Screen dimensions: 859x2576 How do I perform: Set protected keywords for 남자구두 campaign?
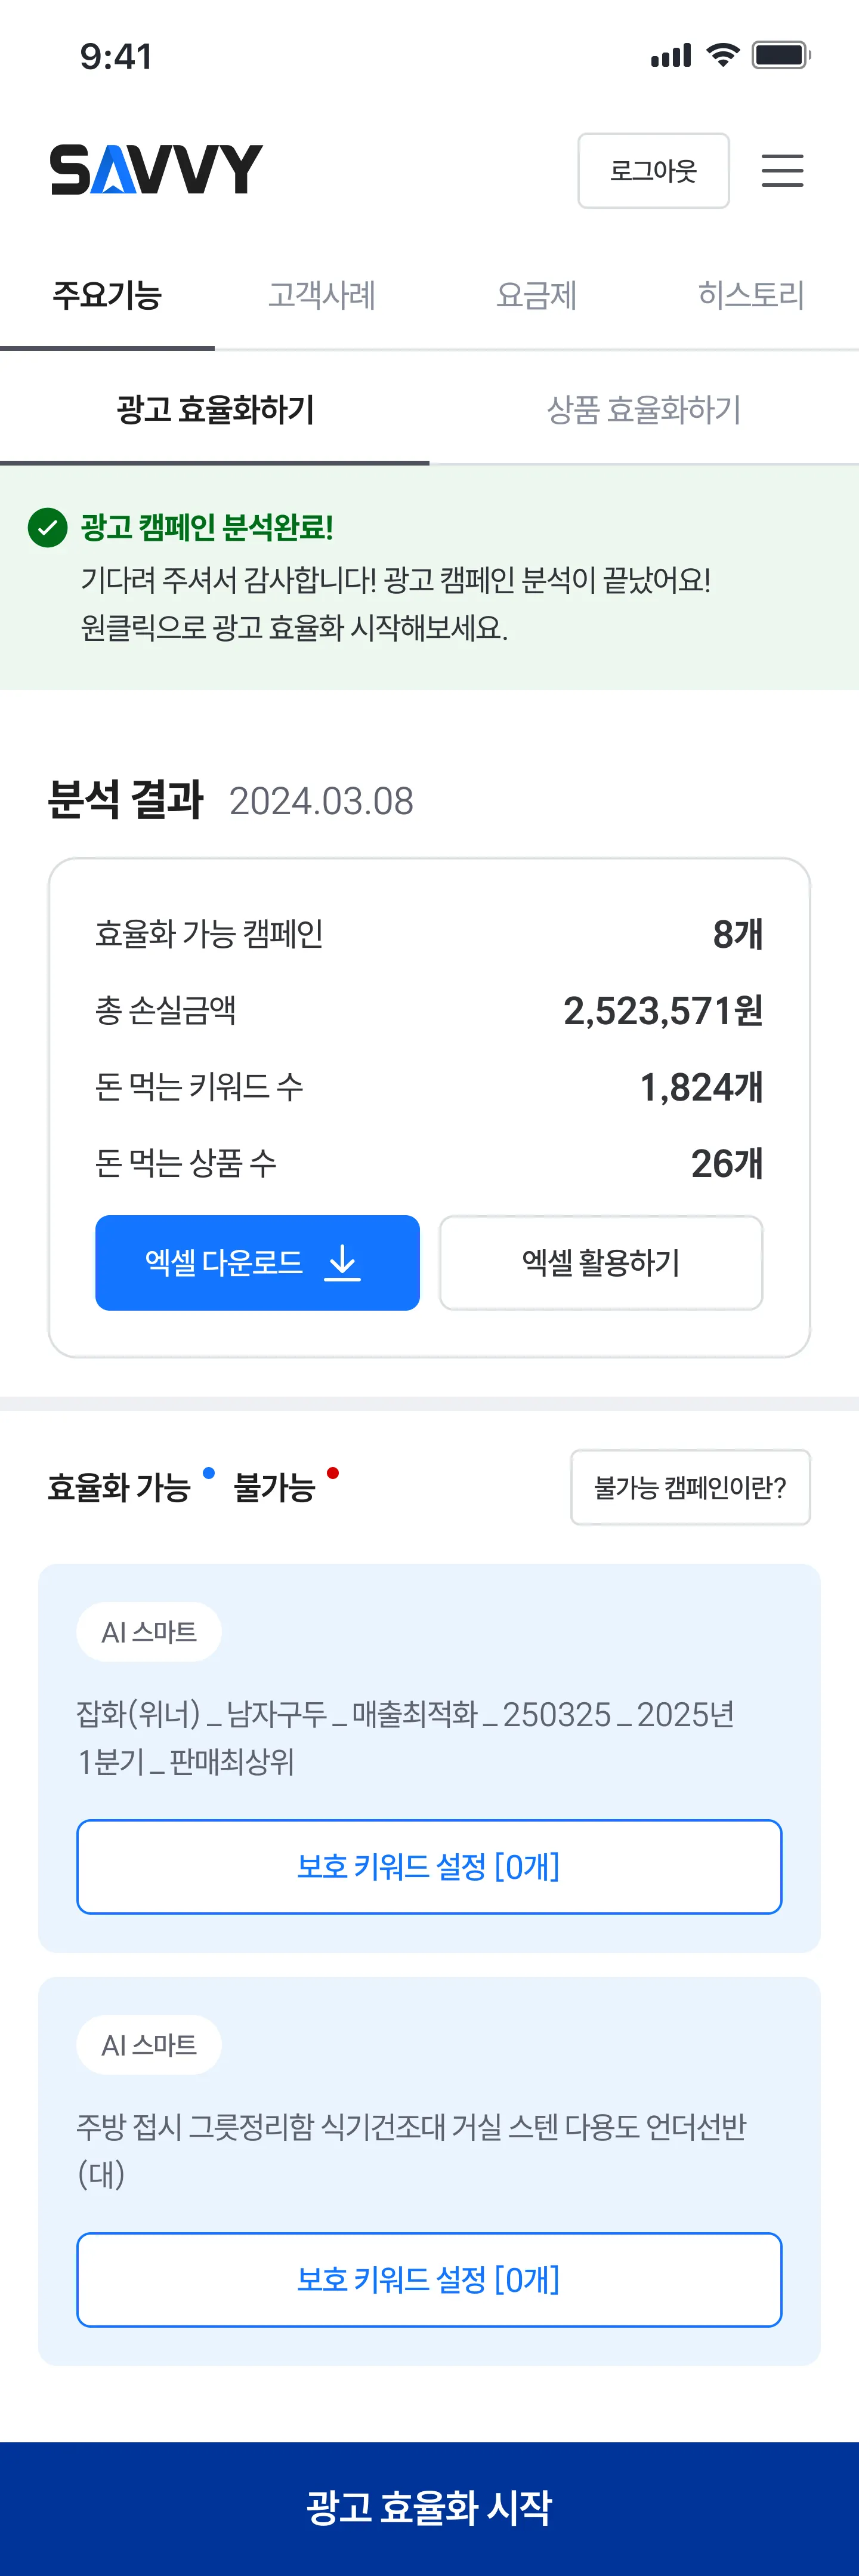[x=429, y=1866]
